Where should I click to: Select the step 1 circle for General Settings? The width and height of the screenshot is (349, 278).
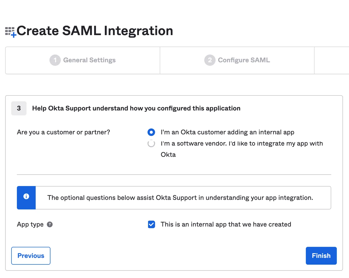click(55, 60)
